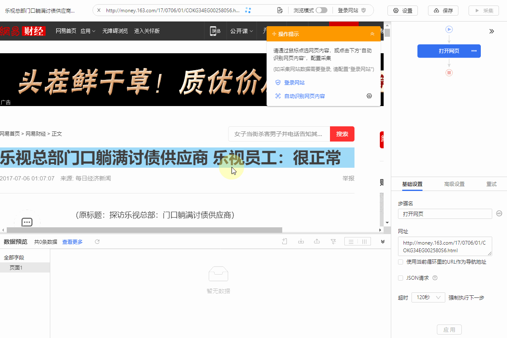This screenshot has height=338, width=507.
Task: Click 查看更多 in data preview
Action: click(73, 242)
